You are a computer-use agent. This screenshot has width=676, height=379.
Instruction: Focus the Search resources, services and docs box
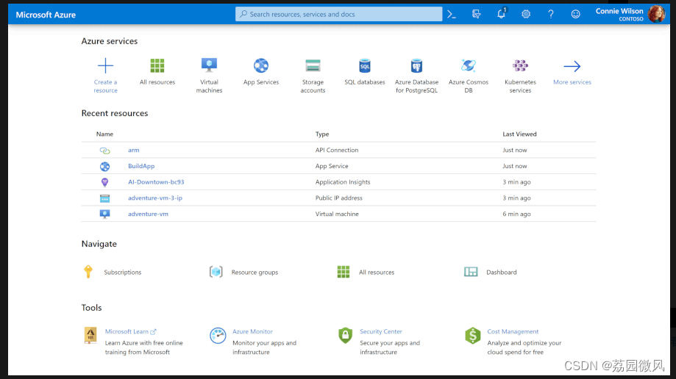339,14
